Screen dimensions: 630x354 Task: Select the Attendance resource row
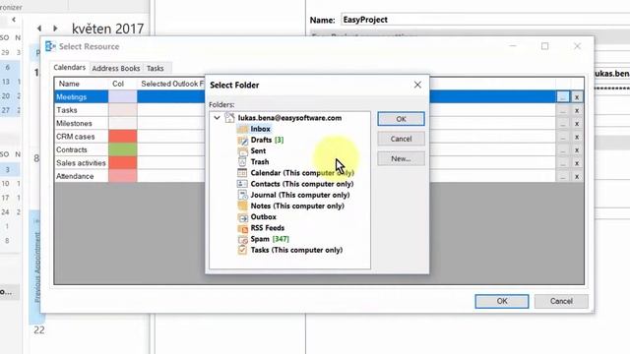click(319, 176)
